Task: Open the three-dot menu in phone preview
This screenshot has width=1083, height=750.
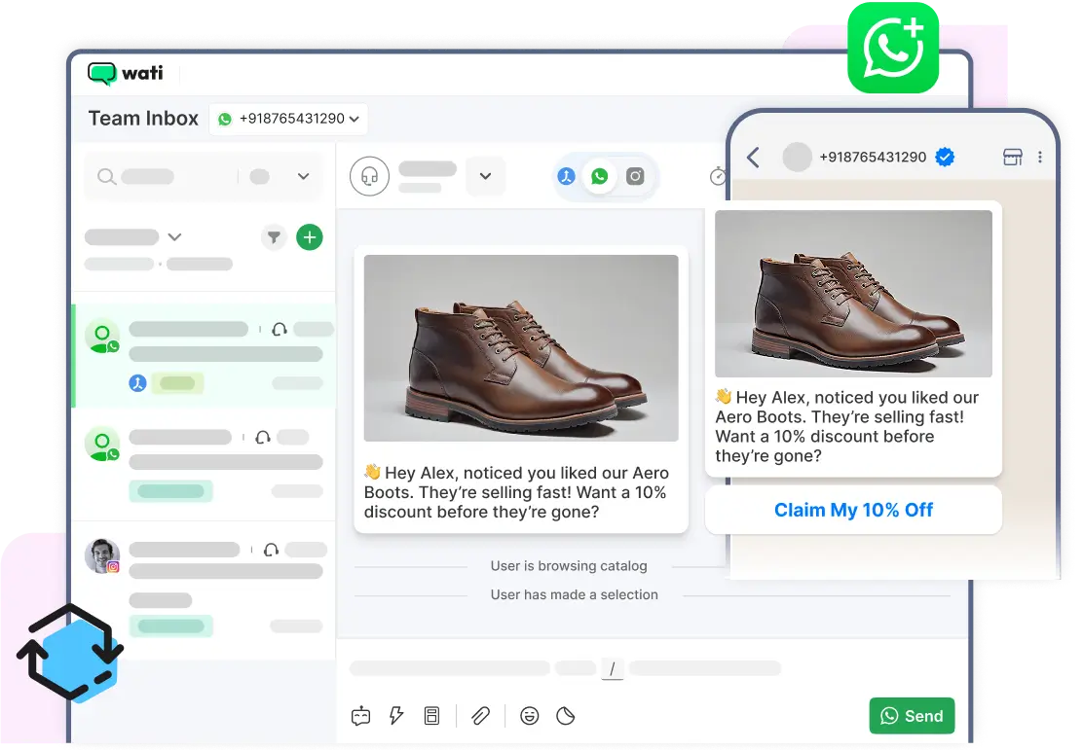Action: (1040, 158)
